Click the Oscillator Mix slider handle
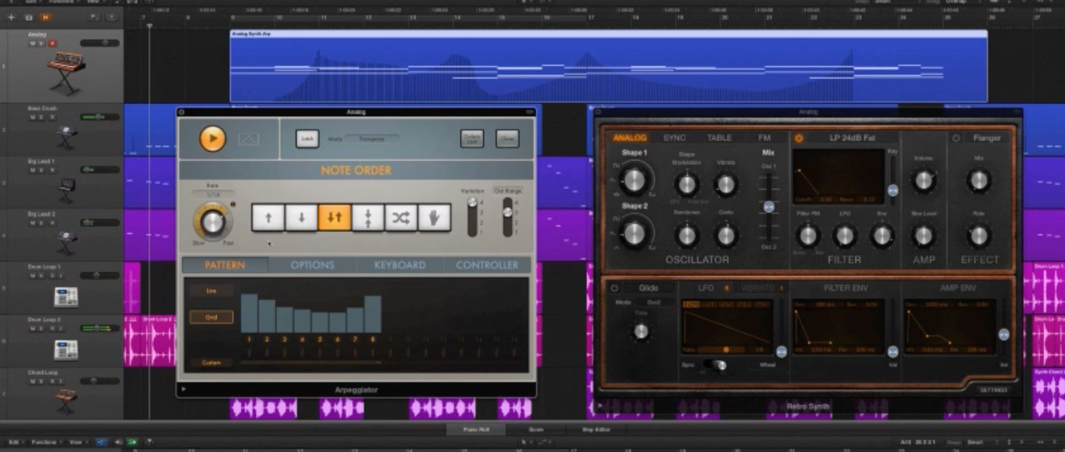1065x452 pixels. 768,207
